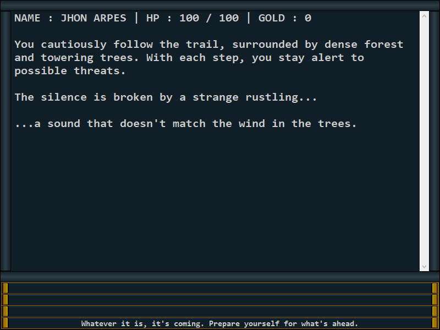Click the scrollbar down arrow
440x330 pixels.
click(424, 266)
